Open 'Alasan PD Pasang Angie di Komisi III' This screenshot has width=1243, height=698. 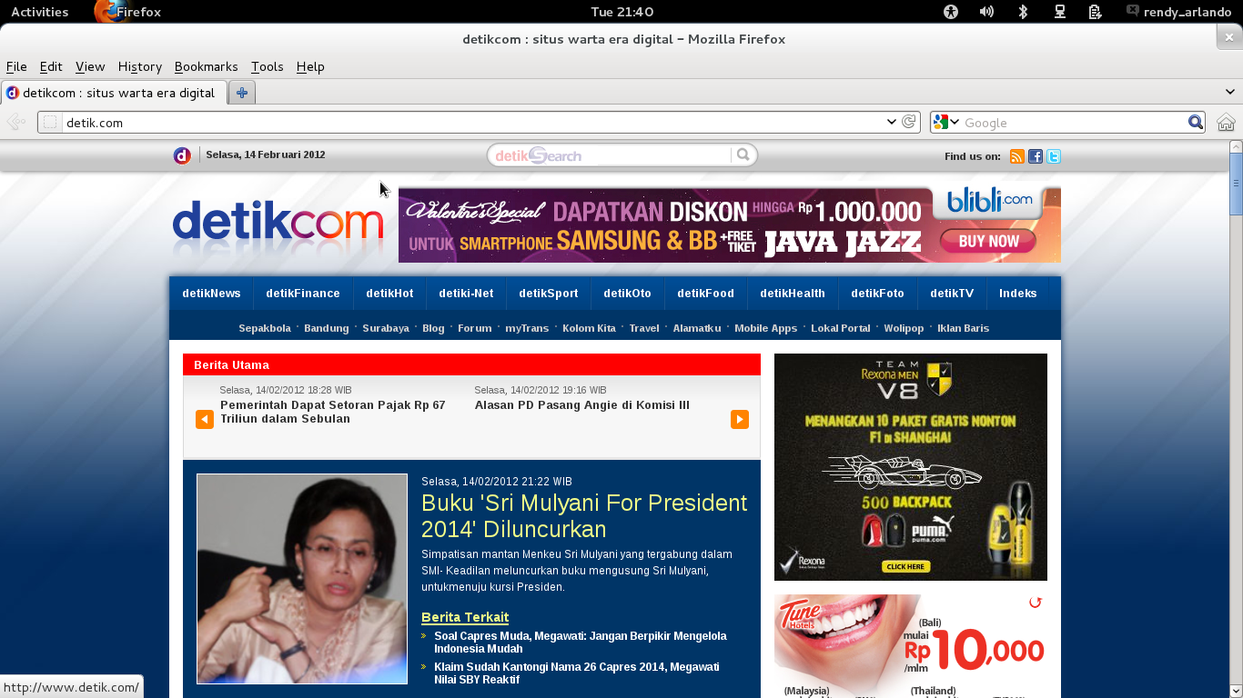click(582, 405)
